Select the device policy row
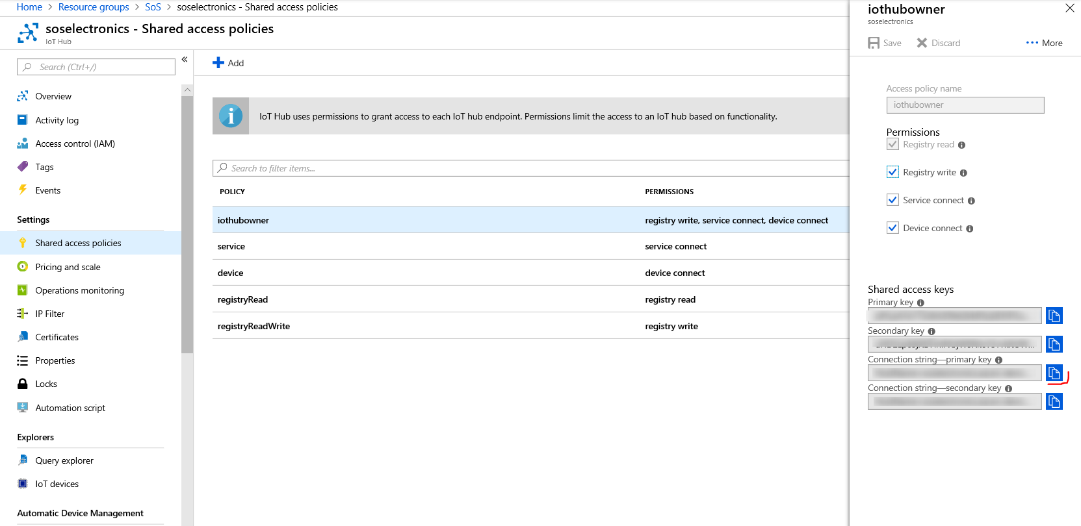 (x=530, y=273)
